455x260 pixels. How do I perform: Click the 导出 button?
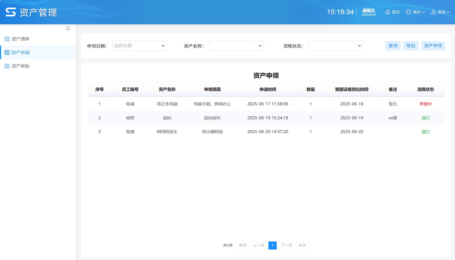[411, 46]
